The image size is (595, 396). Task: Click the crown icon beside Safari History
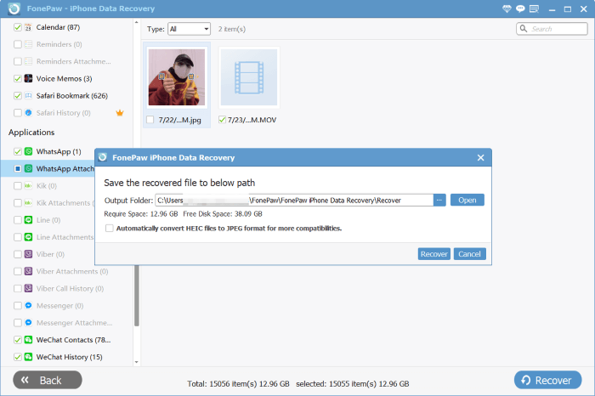coord(120,112)
